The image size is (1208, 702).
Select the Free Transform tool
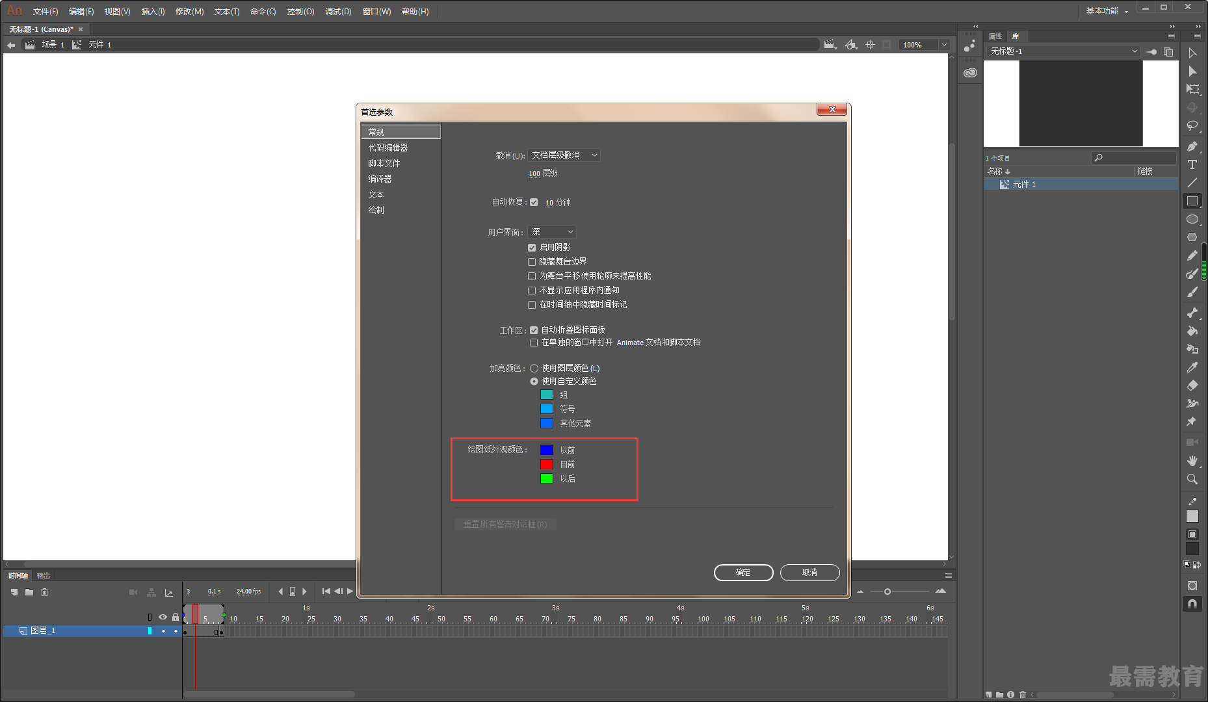(1192, 89)
